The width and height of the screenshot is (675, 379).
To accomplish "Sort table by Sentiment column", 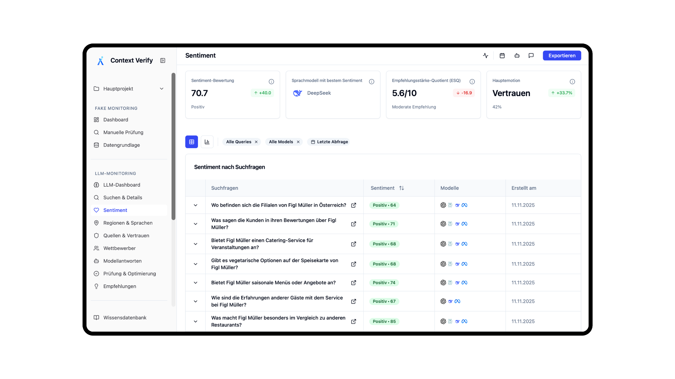I will 401,188.
